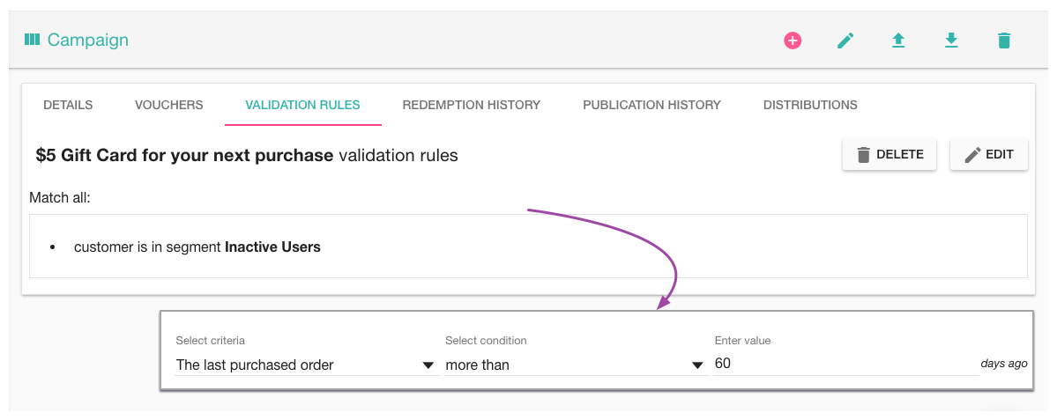Switch to the Distributions tab

click(x=810, y=105)
